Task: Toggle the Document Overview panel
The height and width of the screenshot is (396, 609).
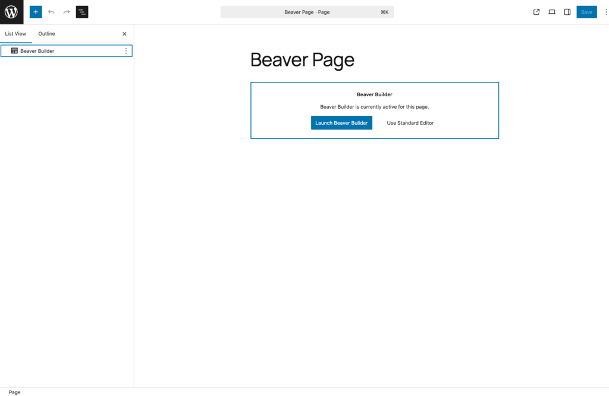Action: [82, 12]
